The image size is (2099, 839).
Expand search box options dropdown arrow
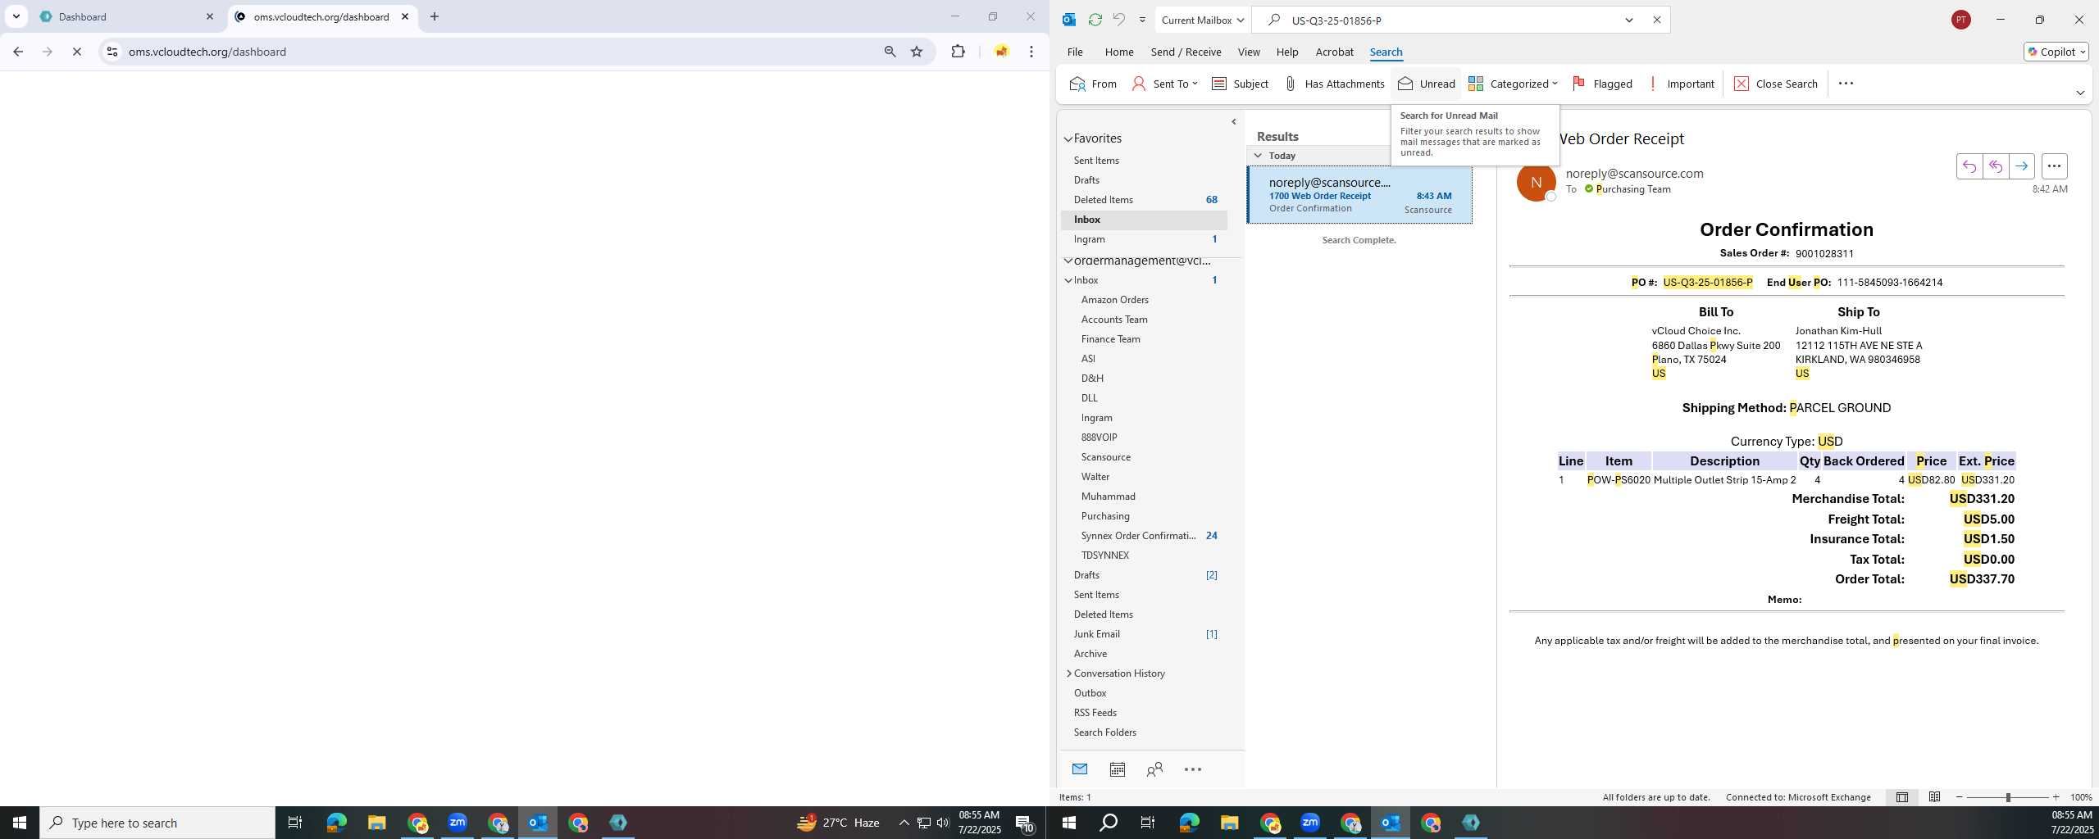[1628, 20]
